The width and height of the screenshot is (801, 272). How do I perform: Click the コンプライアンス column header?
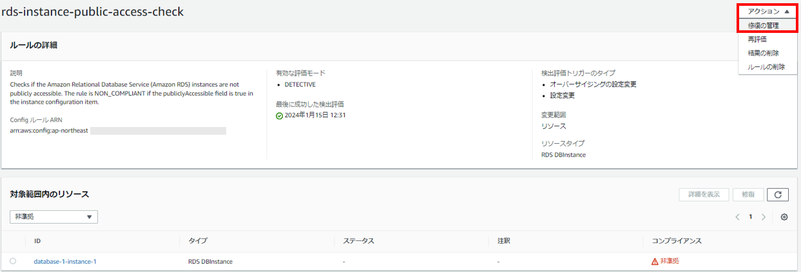[676, 240]
